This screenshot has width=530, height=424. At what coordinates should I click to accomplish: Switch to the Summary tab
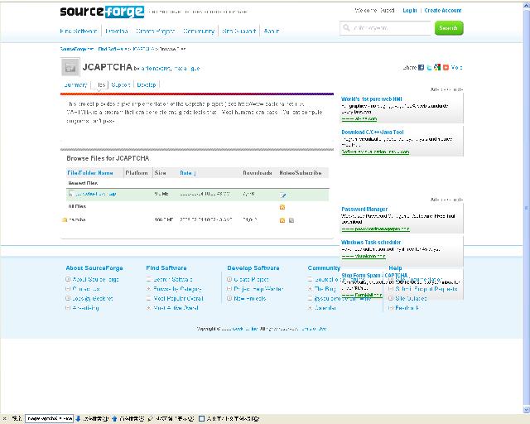click(x=75, y=84)
